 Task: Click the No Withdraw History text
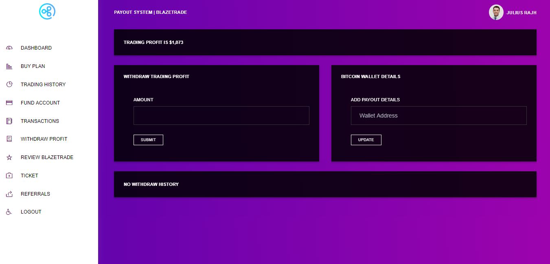(x=151, y=184)
